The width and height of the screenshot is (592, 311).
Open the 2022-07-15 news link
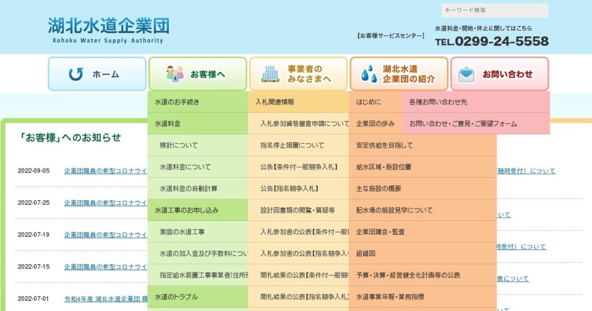pyautogui.click(x=106, y=267)
